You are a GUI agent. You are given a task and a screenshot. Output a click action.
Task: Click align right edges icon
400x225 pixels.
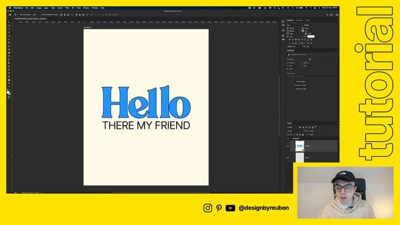coord(68,15)
